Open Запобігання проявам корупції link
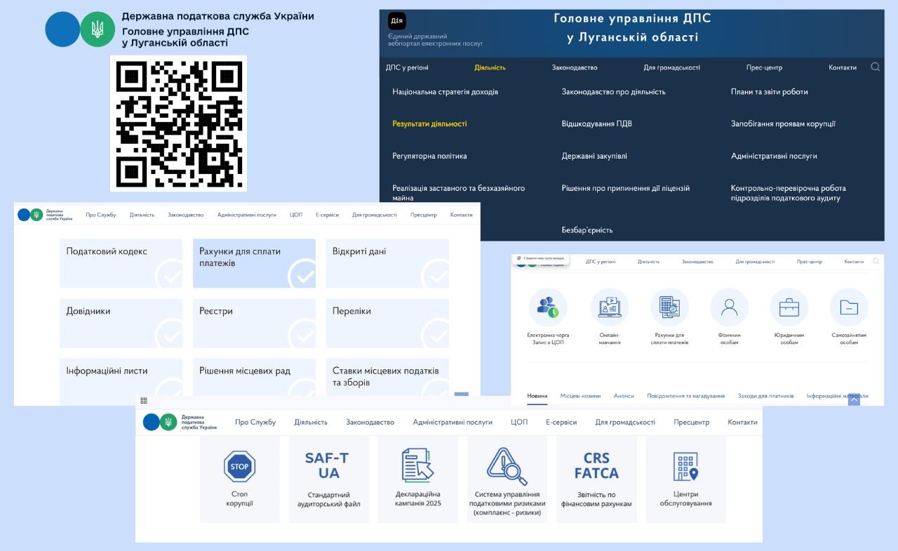The image size is (898, 551). pyautogui.click(x=783, y=124)
